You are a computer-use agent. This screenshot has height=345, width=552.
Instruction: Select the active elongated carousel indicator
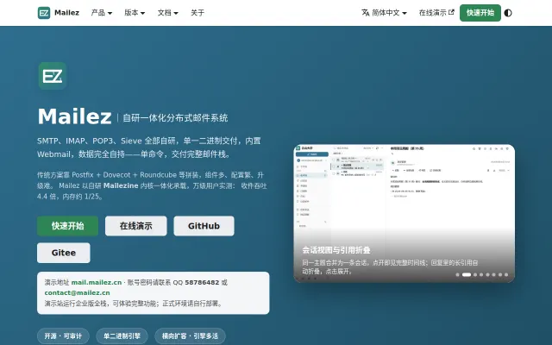(x=467, y=274)
